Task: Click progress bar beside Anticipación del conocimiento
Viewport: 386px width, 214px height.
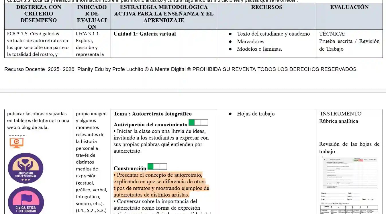Action: (x=198, y=123)
